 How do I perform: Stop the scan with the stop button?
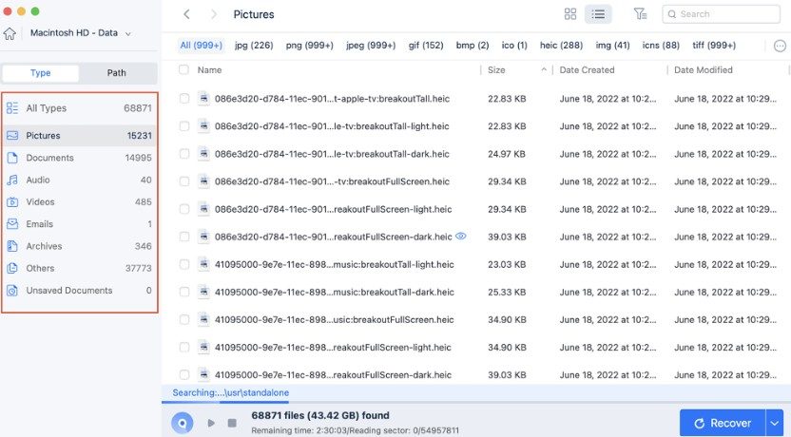pyautogui.click(x=232, y=423)
